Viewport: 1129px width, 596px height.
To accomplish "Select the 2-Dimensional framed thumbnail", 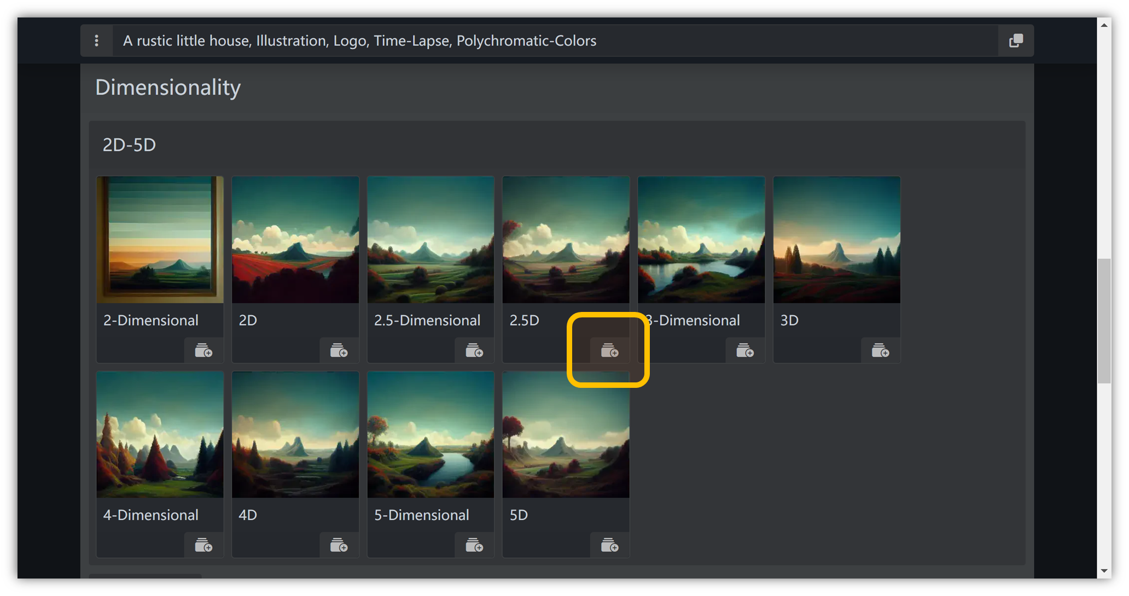I will (x=160, y=239).
